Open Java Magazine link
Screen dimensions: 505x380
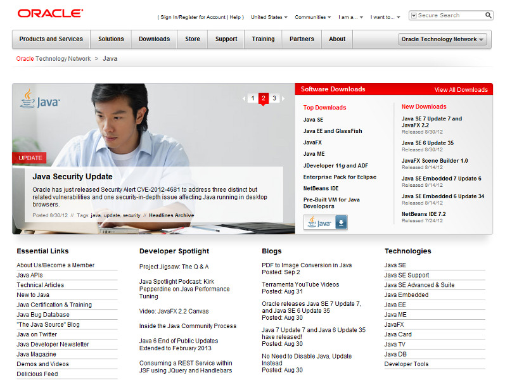36,354
